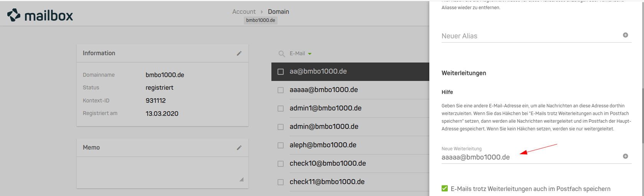Click the Neue Weiterleitung input field
The width and height of the screenshot is (644, 196).
pyautogui.click(x=529, y=157)
